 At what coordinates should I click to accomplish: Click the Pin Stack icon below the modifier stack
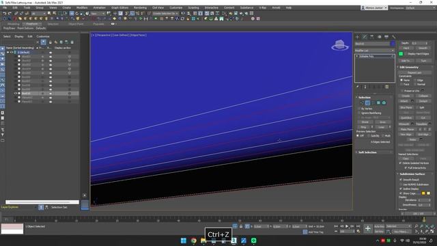[x=358, y=87]
